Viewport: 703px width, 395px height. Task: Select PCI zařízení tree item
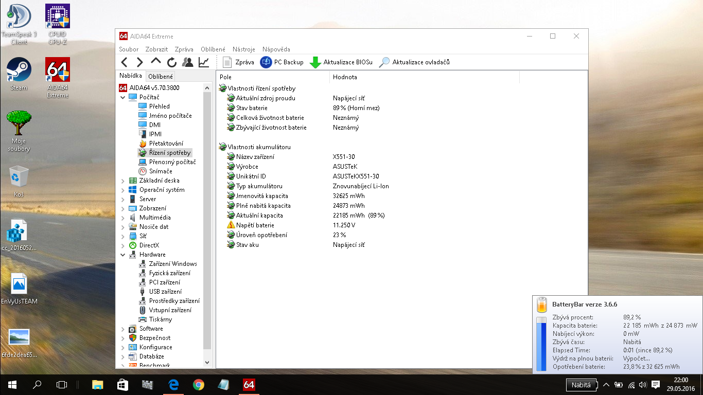point(164,282)
